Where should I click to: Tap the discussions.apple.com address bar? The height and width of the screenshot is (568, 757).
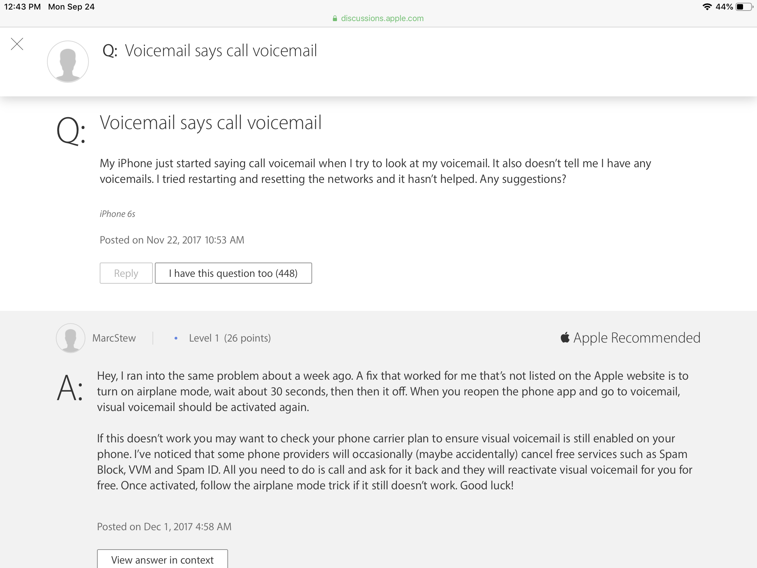click(382, 18)
